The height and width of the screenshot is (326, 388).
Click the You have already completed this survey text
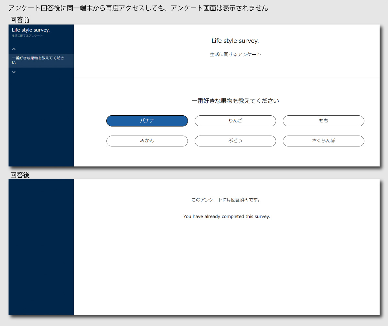coord(226,216)
